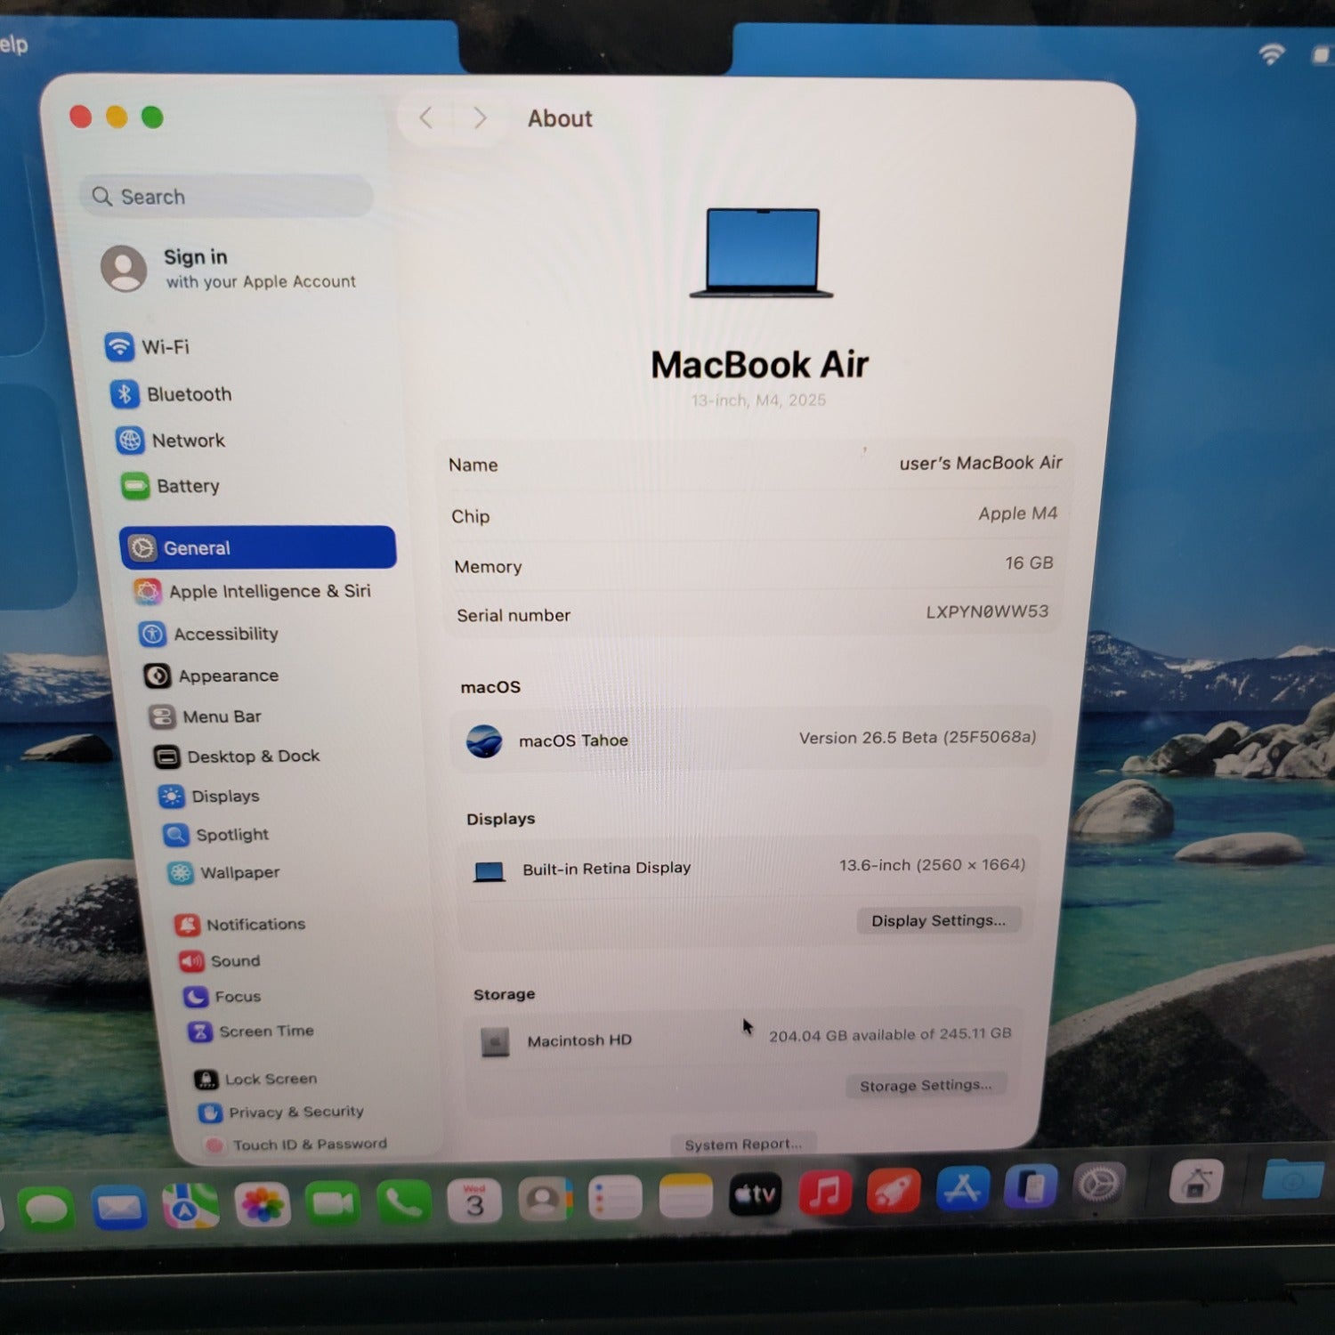Open Contacts from the Dock
This screenshot has height=1335, width=1335.
(545, 1200)
